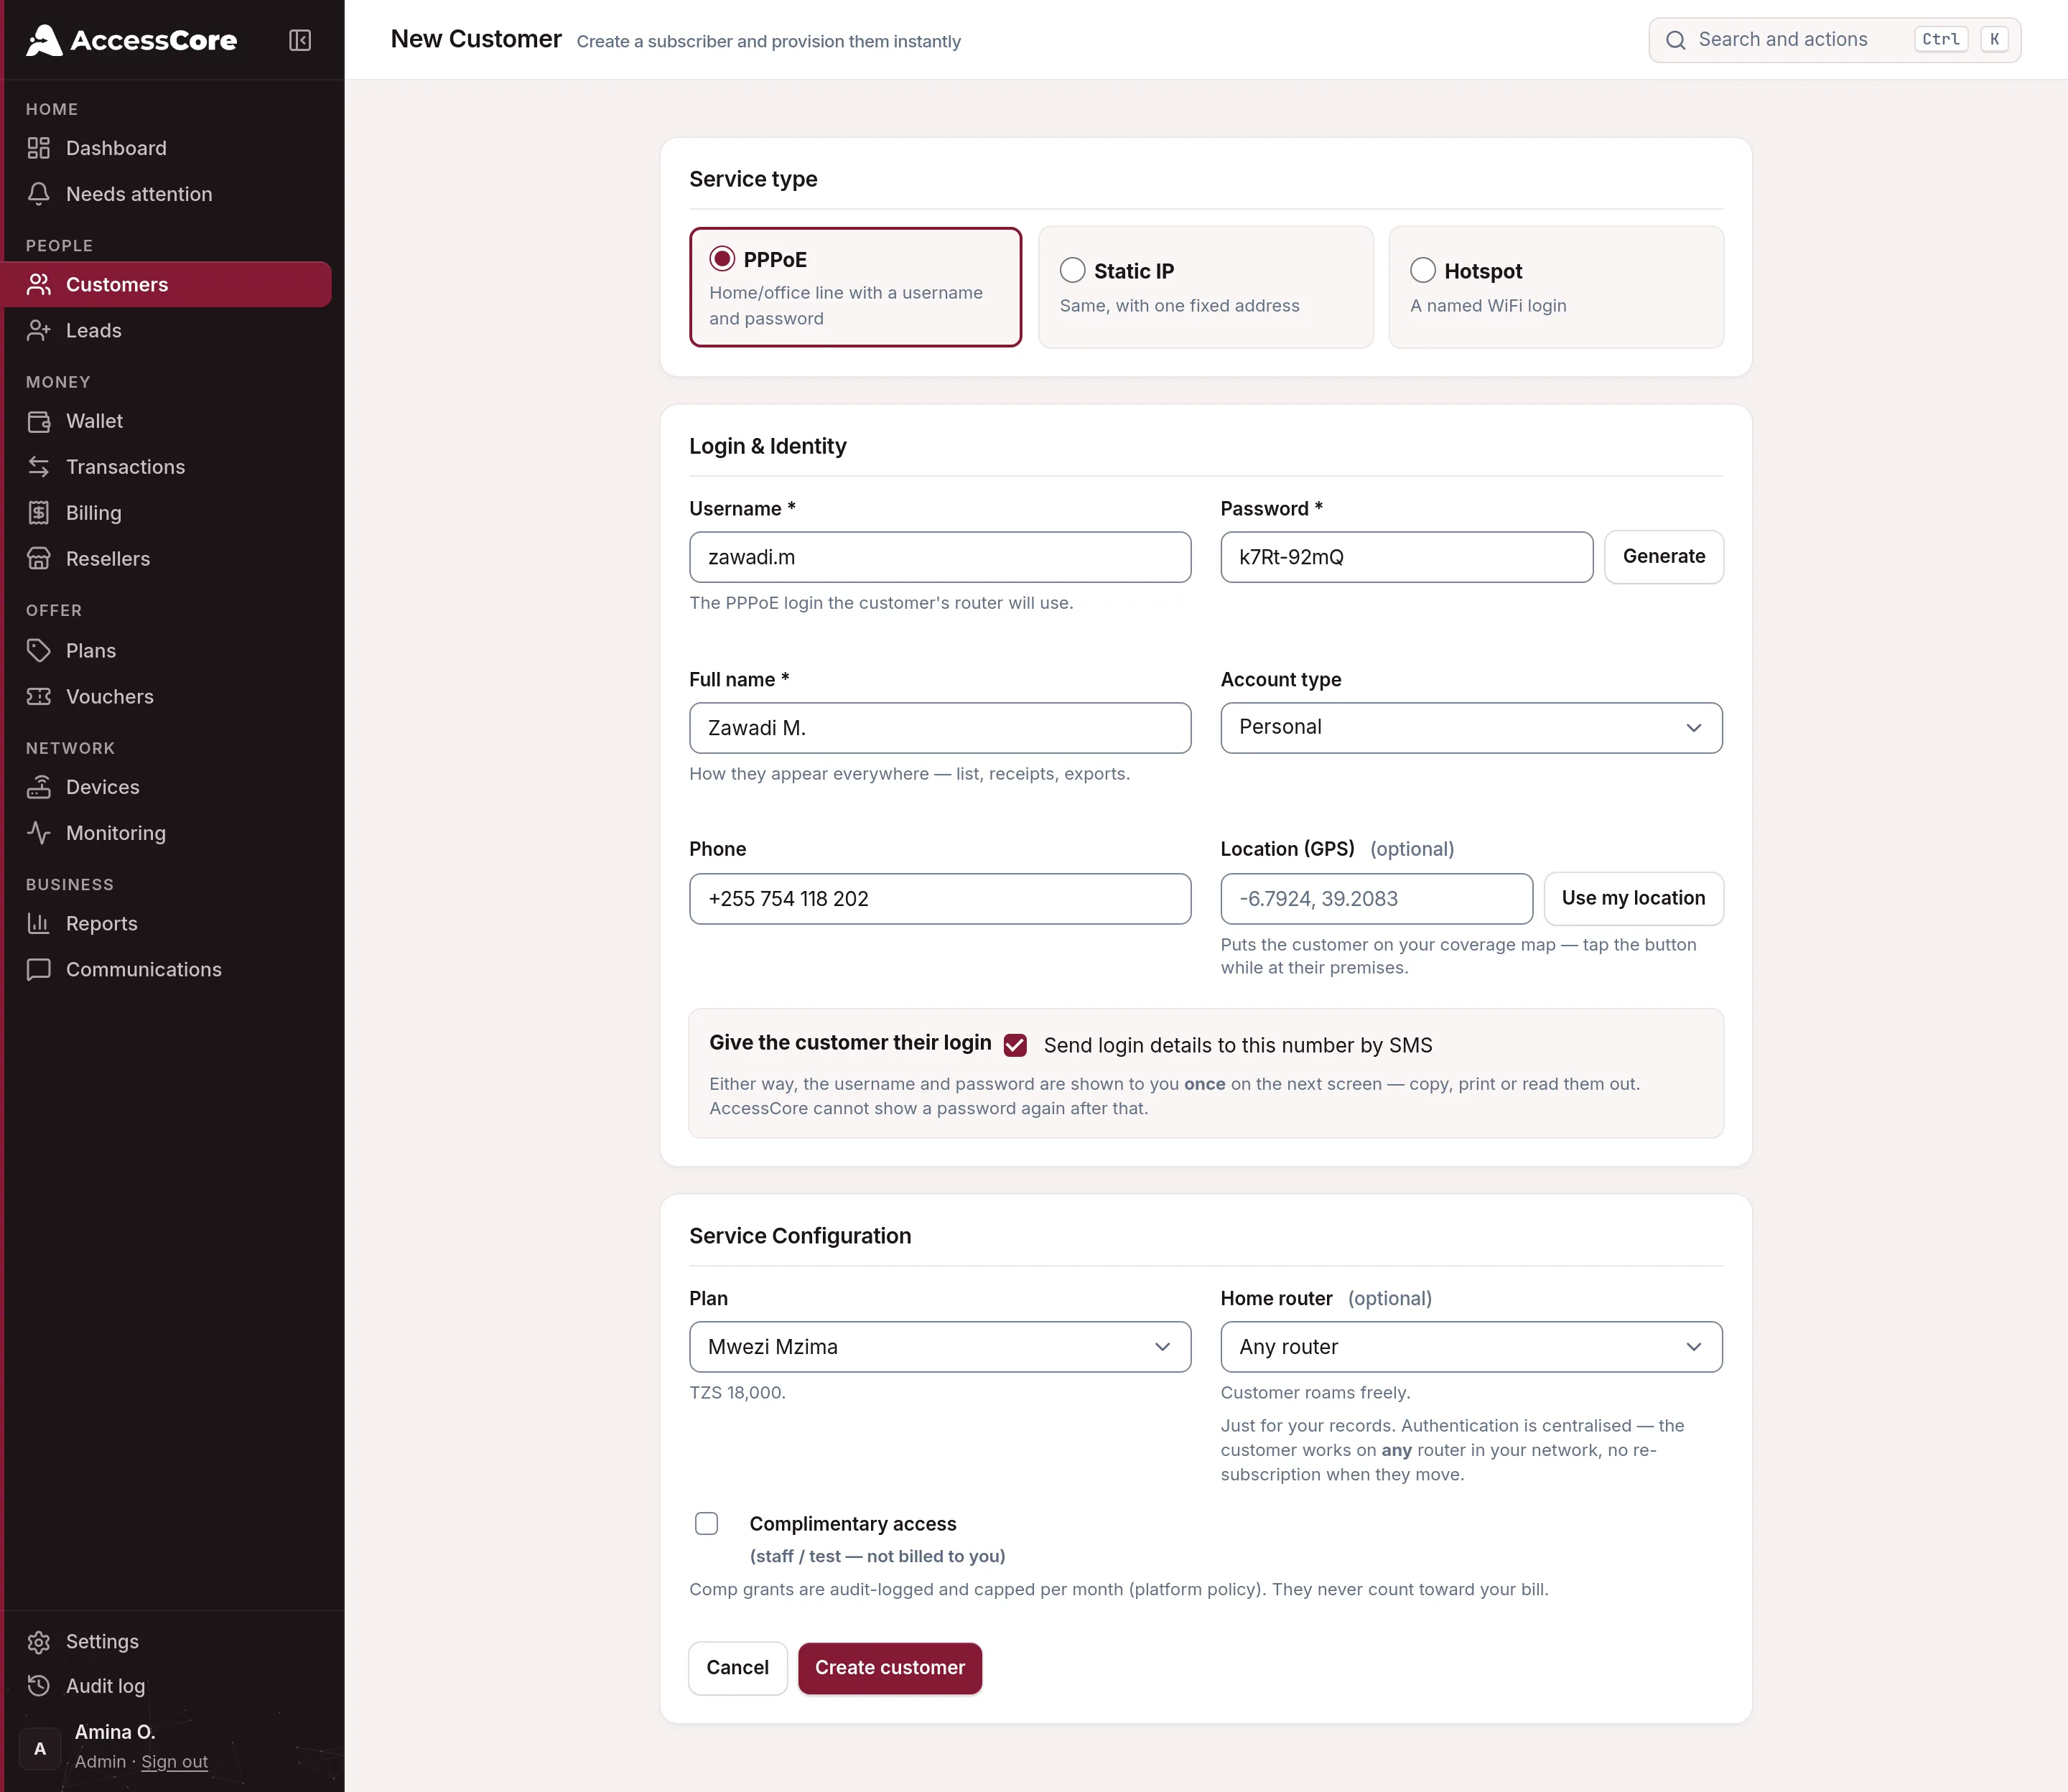Enable Complimentary access checkbox

coord(707,1523)
